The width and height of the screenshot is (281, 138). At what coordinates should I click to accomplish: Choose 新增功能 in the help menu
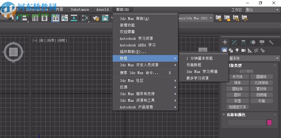coord(145,25)
